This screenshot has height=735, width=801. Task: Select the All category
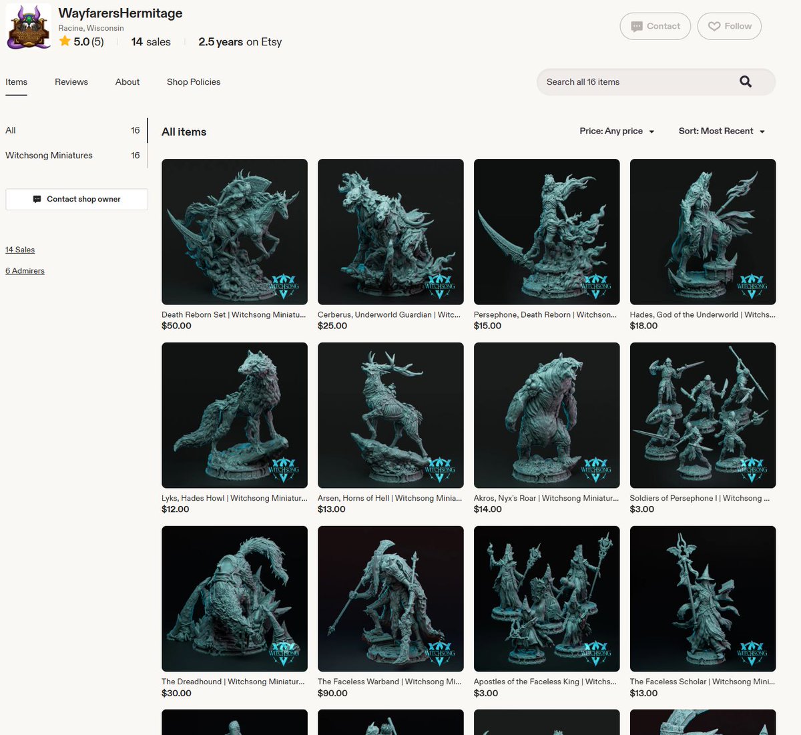[73, 130]
